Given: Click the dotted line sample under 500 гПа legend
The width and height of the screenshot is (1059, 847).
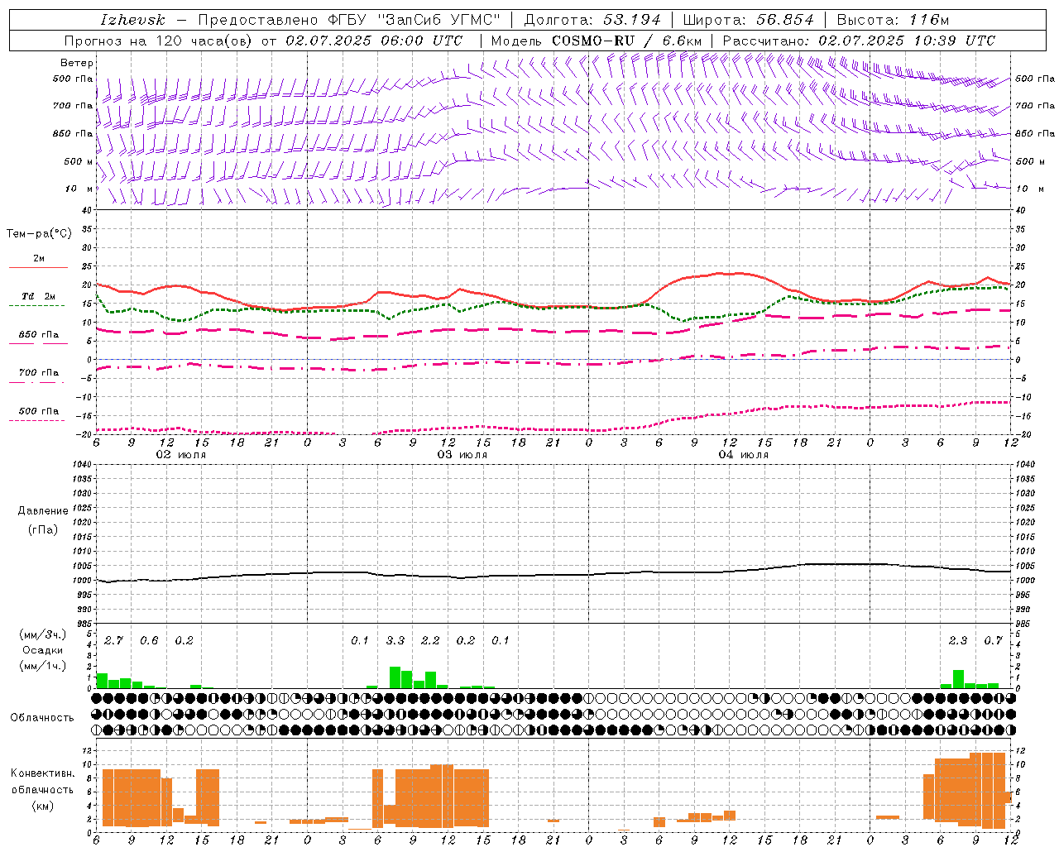Looking at the screenshot, I should (x=37, y=420).
